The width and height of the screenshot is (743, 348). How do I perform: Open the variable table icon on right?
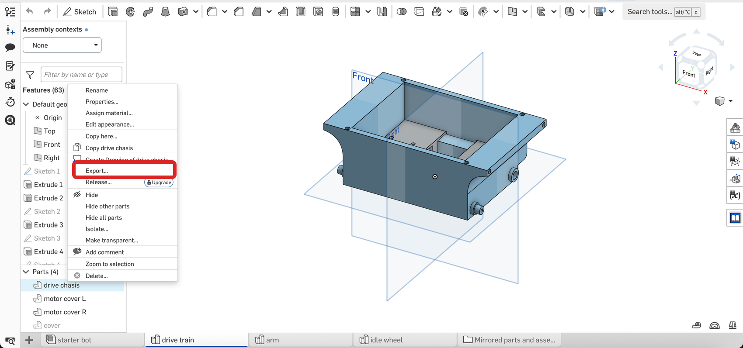click(735, 195)
